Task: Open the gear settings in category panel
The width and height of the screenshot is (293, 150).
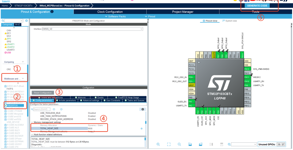Action: (26, 21)
